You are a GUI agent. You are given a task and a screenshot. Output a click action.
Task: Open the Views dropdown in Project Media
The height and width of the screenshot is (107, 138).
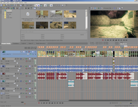pyautogui.click(x=37, y=8)
